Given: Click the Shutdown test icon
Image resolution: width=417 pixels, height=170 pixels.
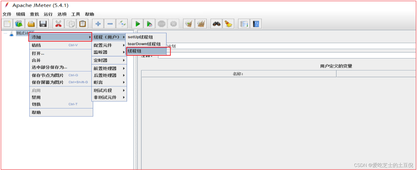Looking at the screenshot, I should 173,24.
